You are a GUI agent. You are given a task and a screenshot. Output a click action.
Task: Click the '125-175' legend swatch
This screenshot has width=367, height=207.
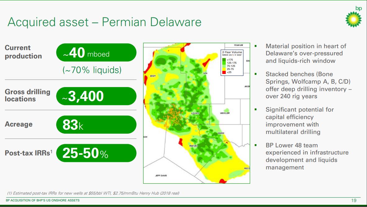[224, 63]
